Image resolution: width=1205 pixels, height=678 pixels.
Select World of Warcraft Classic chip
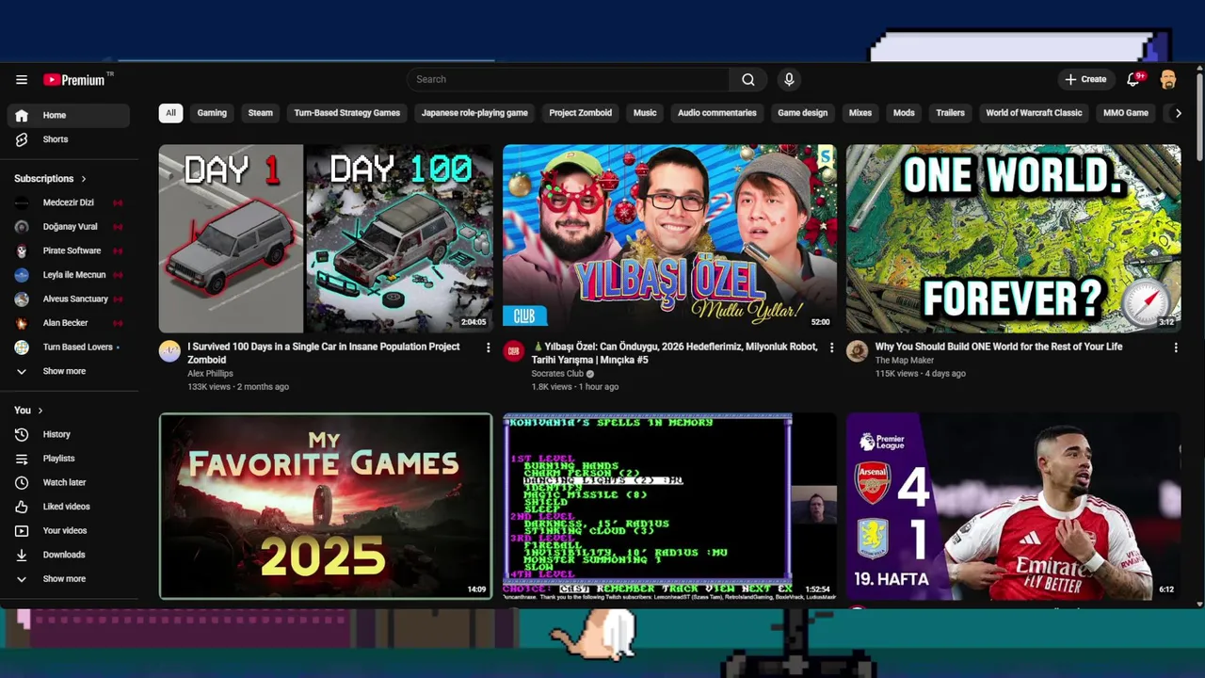[1034, 113]
